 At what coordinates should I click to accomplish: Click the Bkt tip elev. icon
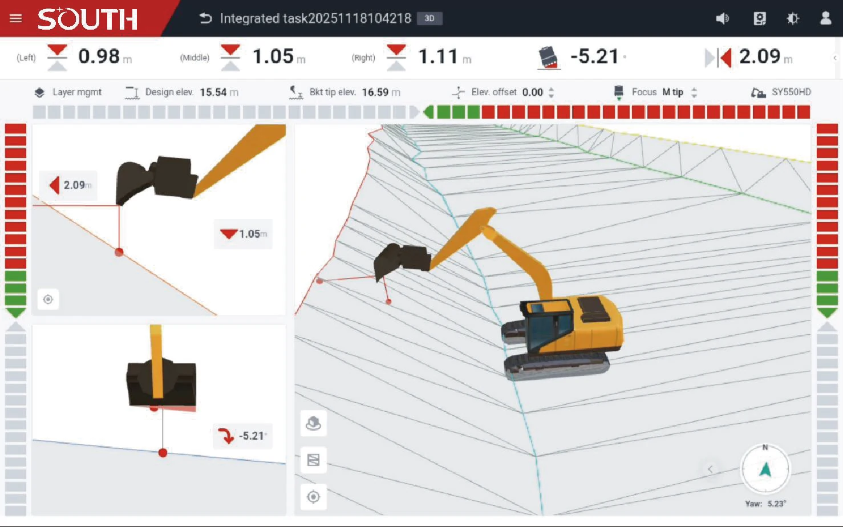point(296,92)
